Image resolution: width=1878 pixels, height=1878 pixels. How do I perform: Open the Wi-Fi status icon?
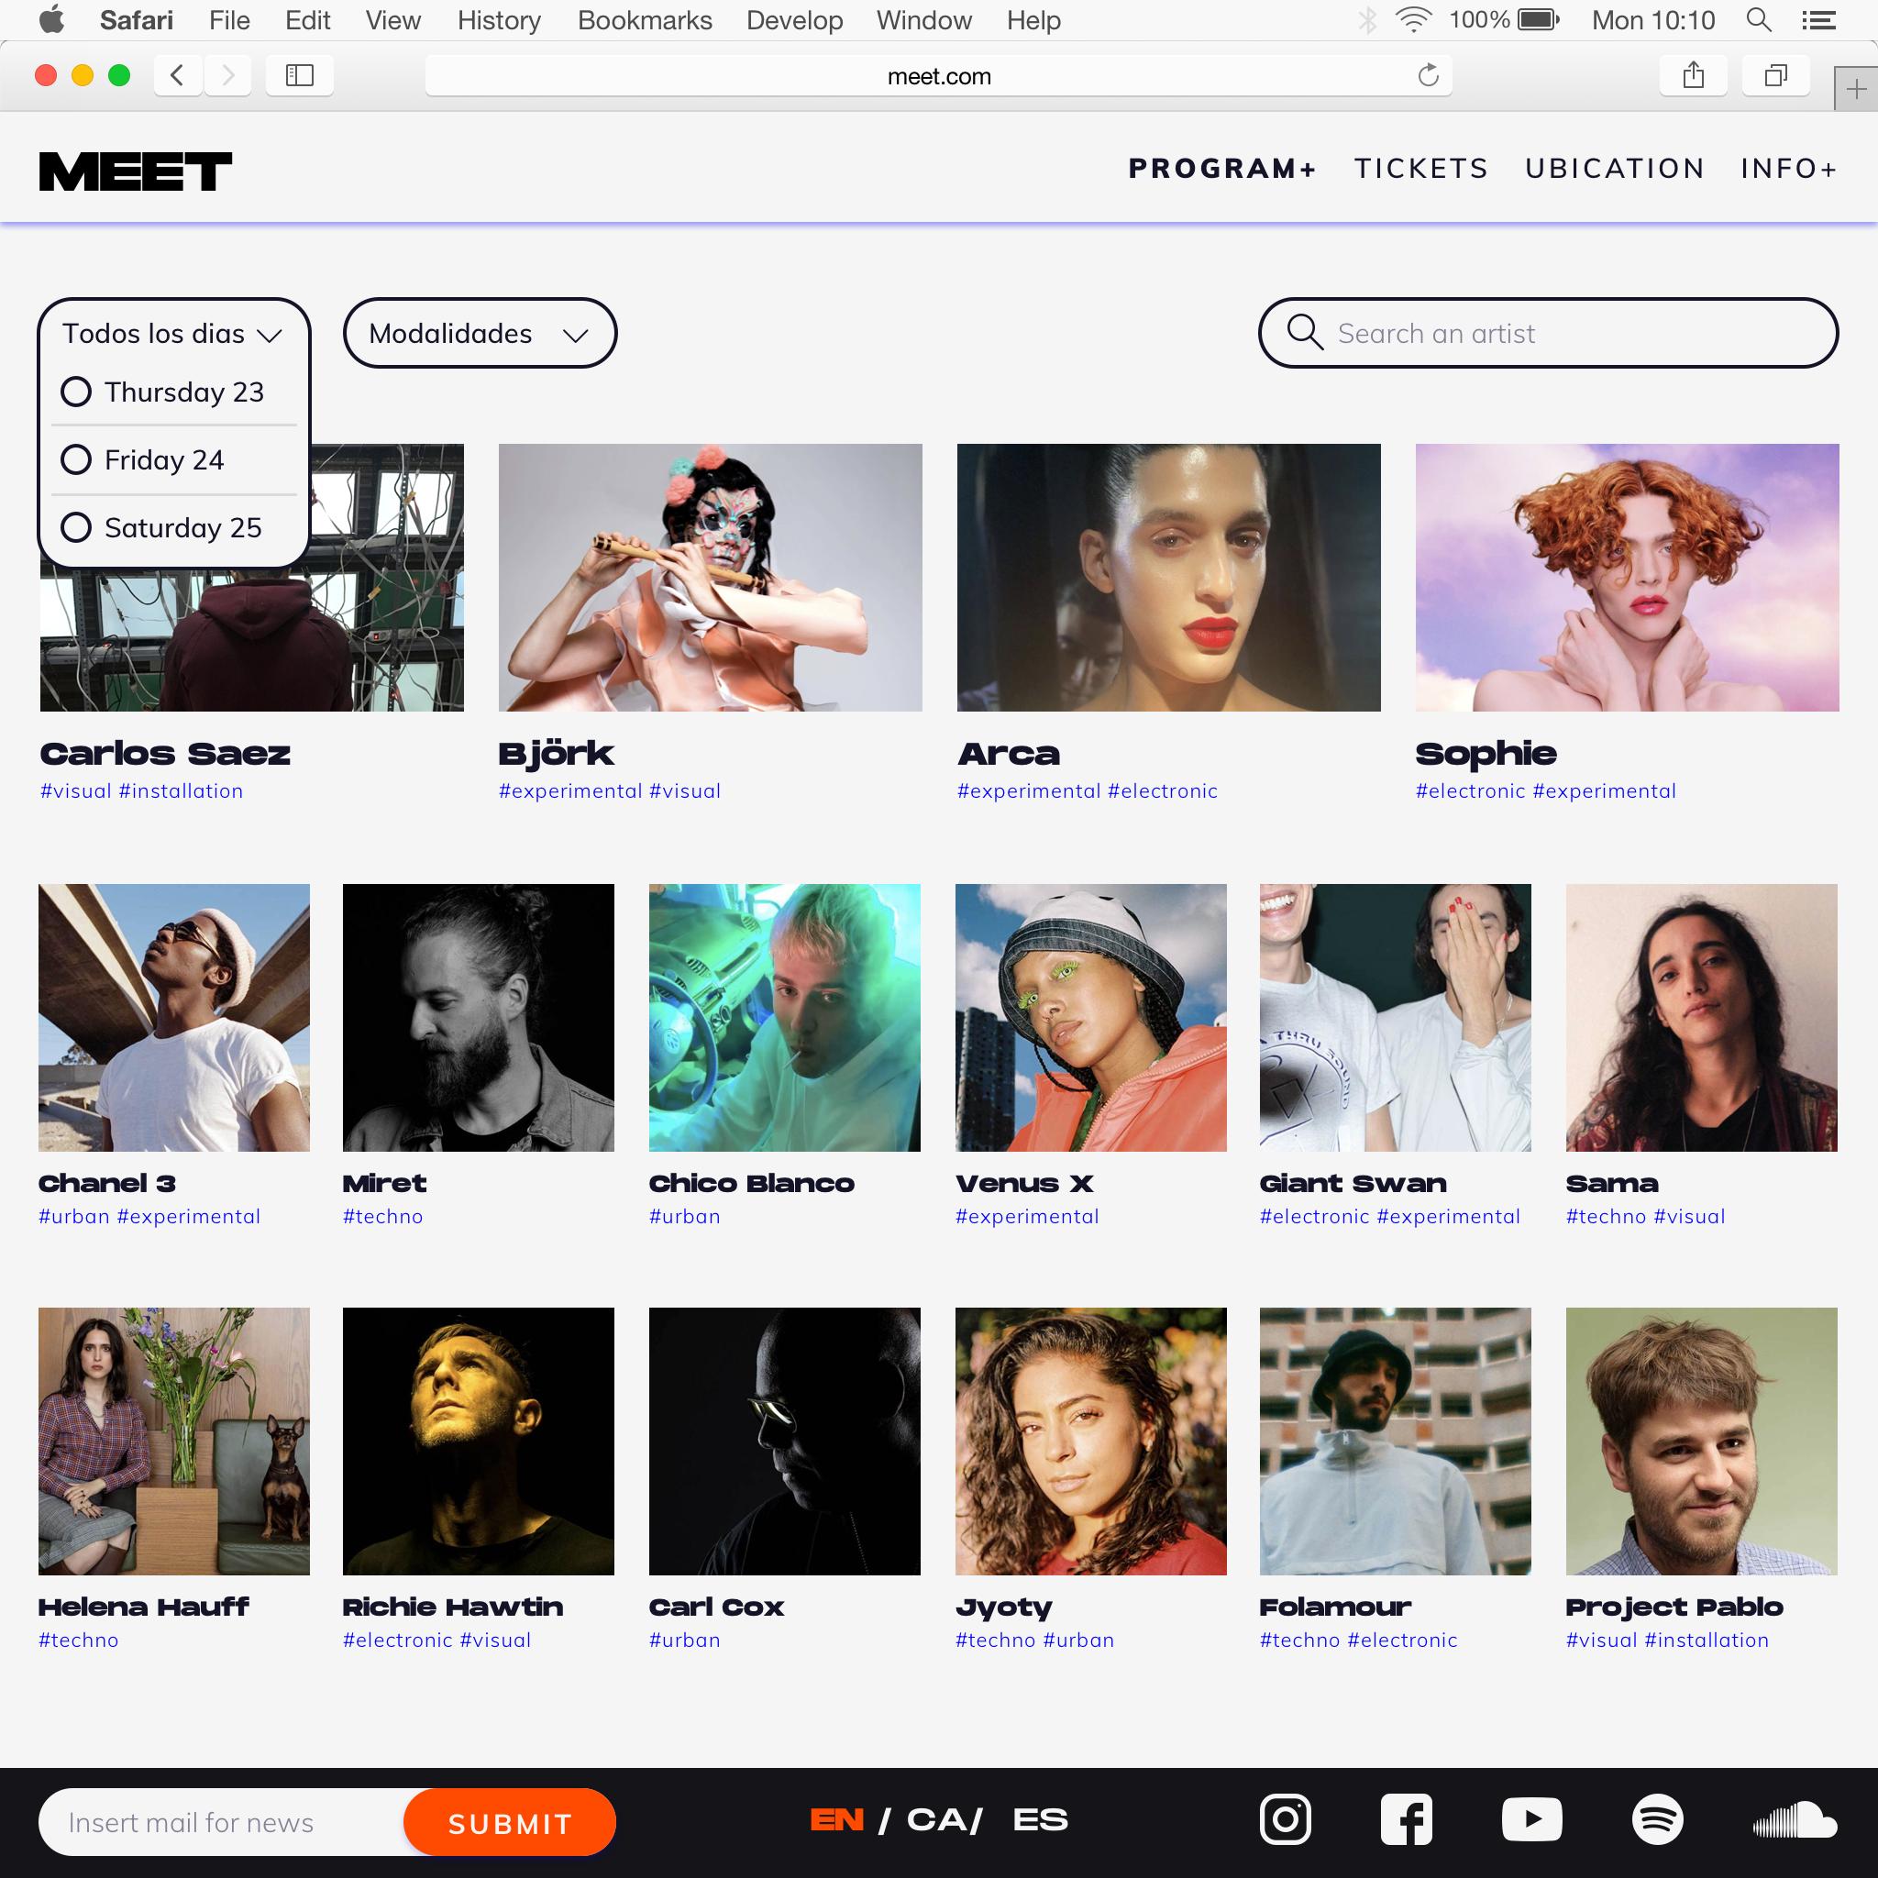coord(1413,19)
